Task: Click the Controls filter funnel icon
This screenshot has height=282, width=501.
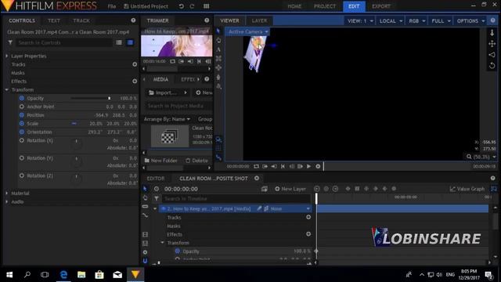Action: (10, 42)
